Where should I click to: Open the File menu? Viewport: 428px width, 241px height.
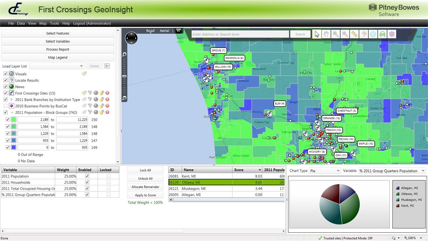pyautogui.click(x=11, y=23)
